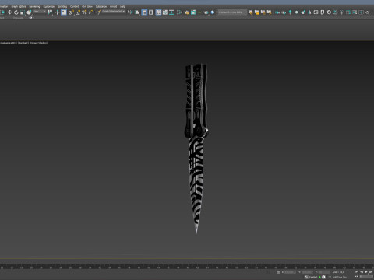Toggle Angle Snap
This screenshot has height=280, width=374.
[x=78, y=12]
